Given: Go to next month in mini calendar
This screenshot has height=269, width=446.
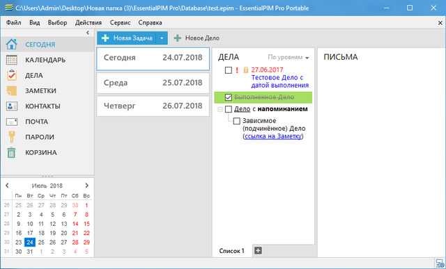Looking at the screenshot, I should point(86,186).
